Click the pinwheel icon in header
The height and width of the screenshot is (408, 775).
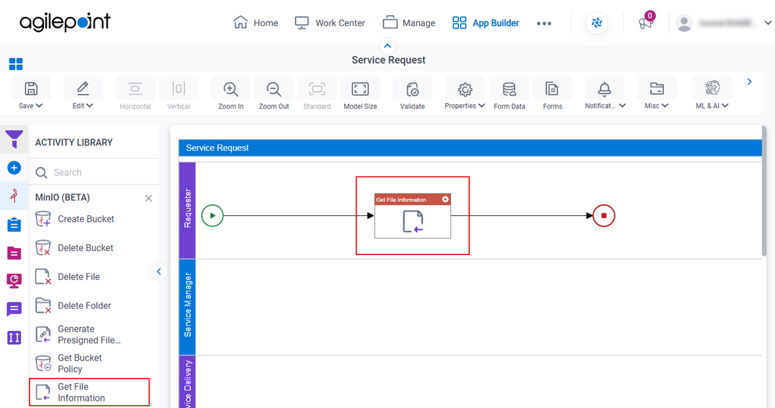597,23
